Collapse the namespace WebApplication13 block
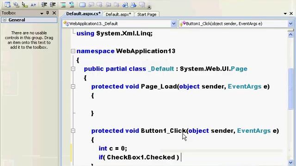The image size is (296, 166). tap(73, 51)
